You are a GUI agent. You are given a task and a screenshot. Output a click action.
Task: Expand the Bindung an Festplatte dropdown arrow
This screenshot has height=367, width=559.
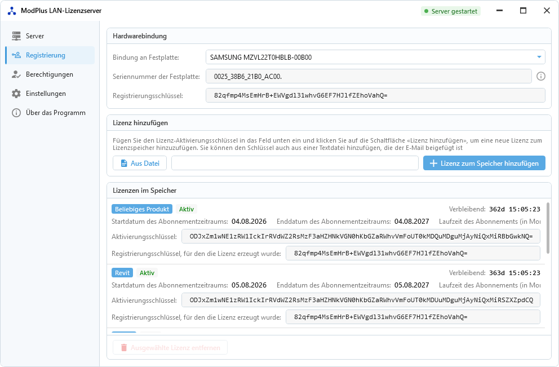pyautogui.click(x=539, y=57)
